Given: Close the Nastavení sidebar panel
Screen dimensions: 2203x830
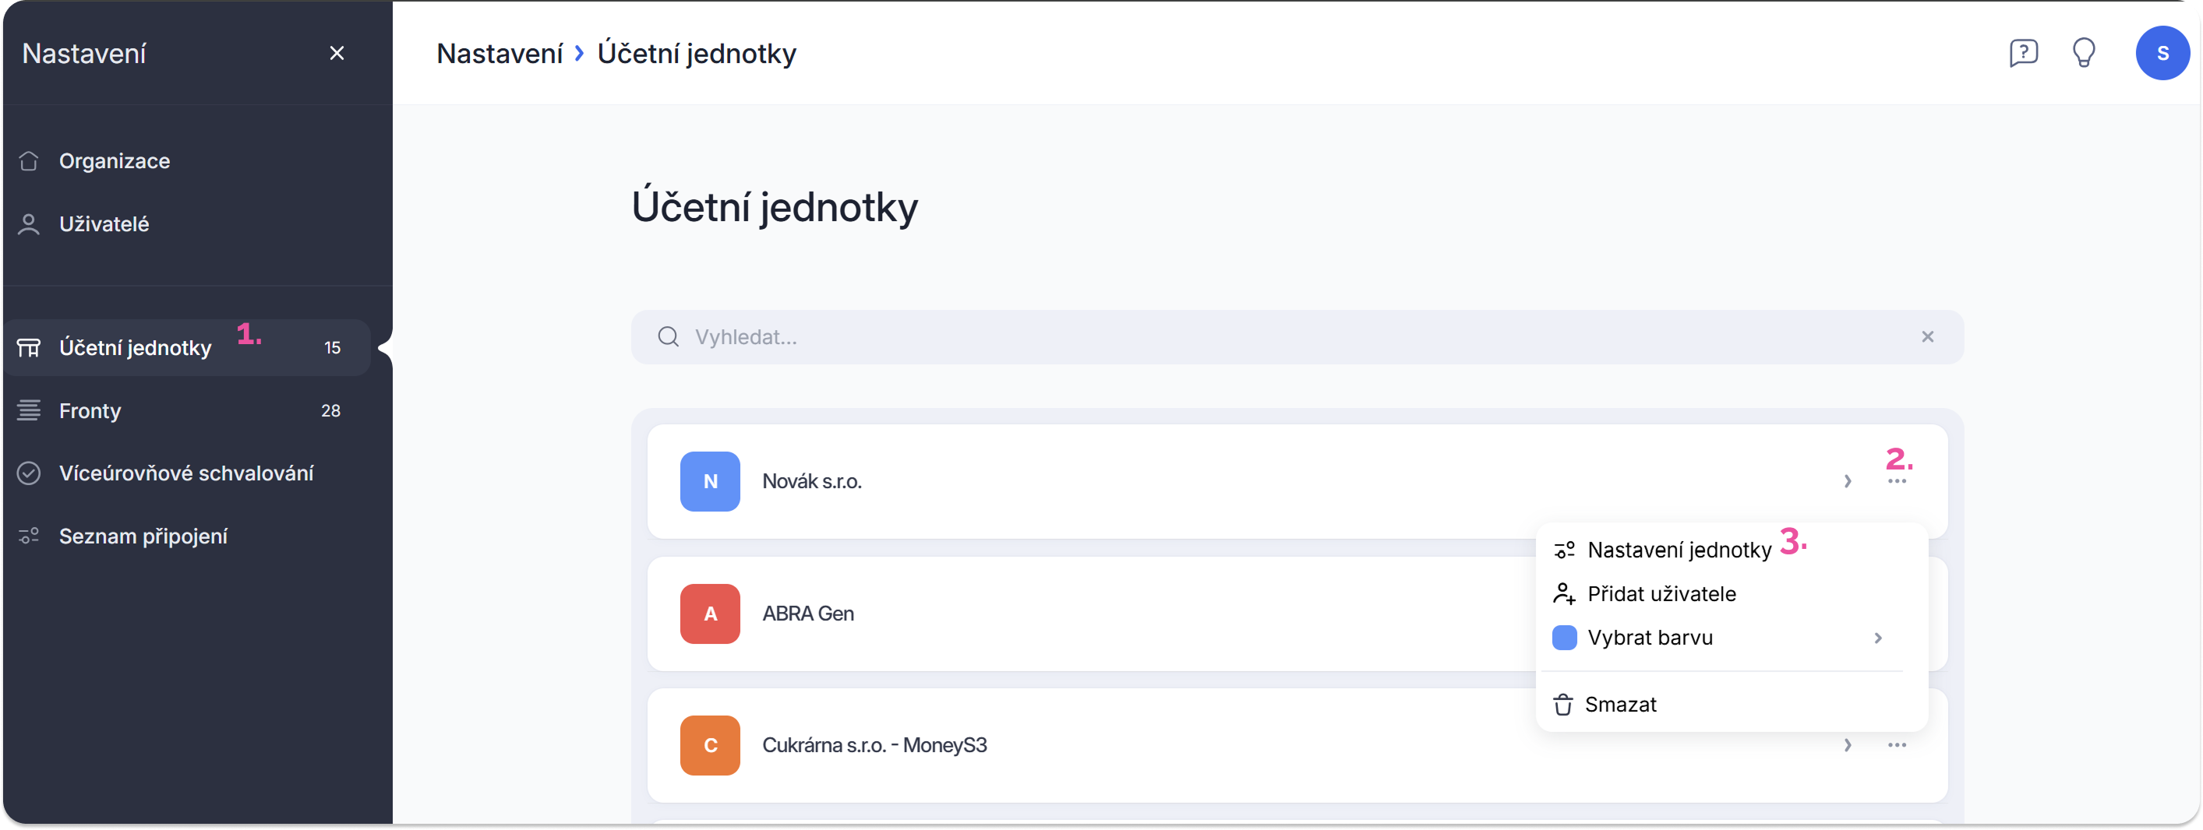Looking at the screenshot, I should (337, 53).
